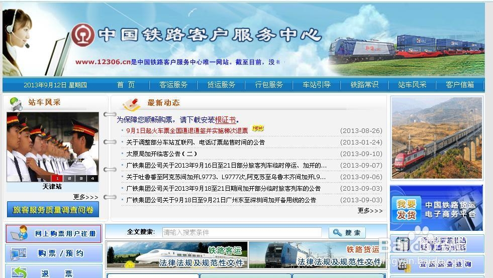Click the user registration laptop icon

pyautogui.click(x=19, y=233)
